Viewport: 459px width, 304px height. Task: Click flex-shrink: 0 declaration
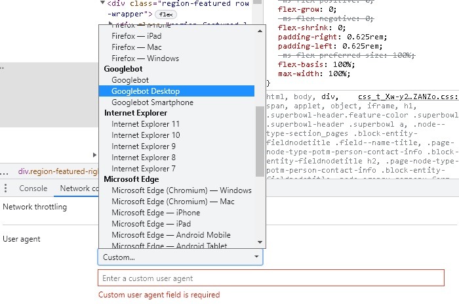click(311, 28)
